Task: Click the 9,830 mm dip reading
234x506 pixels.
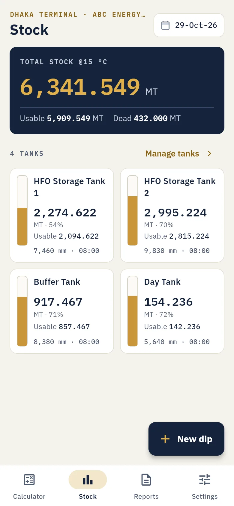Action: click(x=160, y=251)
